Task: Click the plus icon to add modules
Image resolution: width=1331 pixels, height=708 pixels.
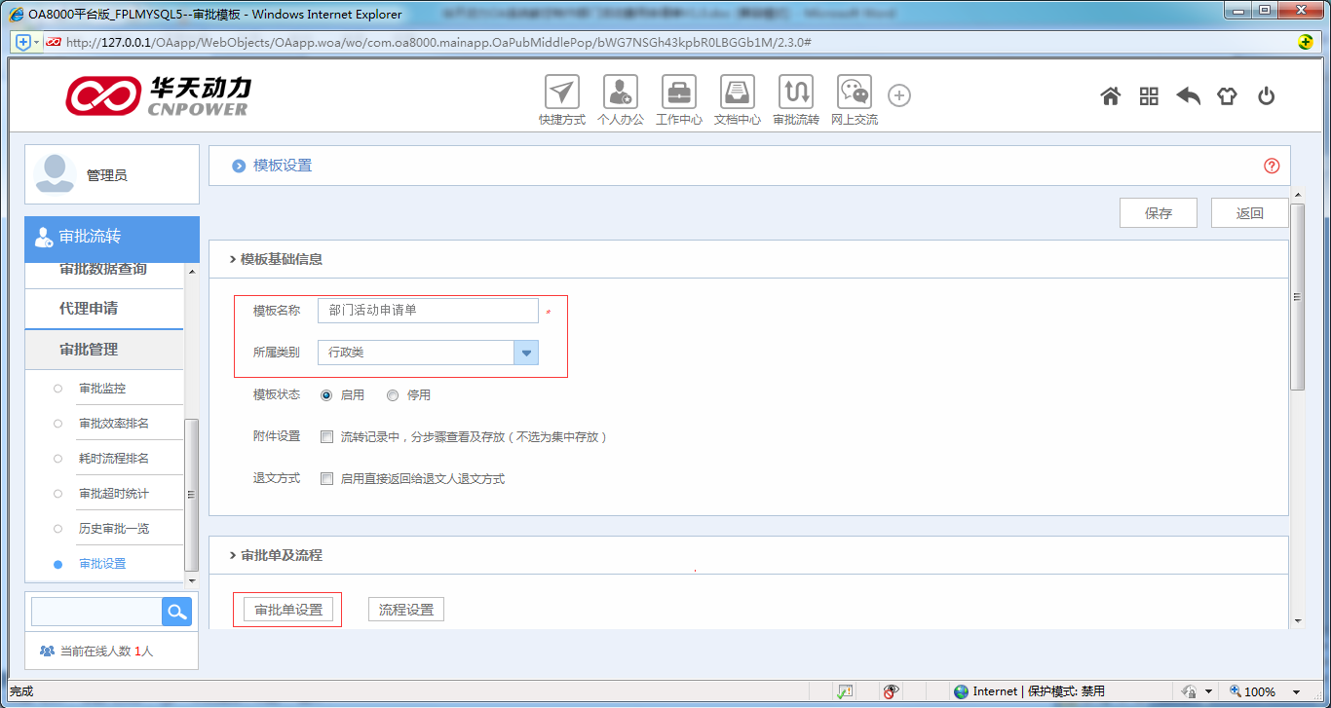Action: click(x=898, y=95)
